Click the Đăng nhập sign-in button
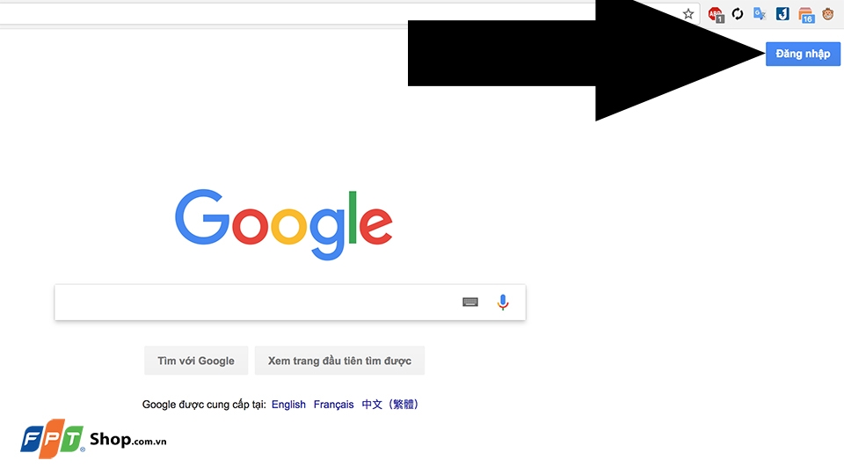 (x=803, y=54)
